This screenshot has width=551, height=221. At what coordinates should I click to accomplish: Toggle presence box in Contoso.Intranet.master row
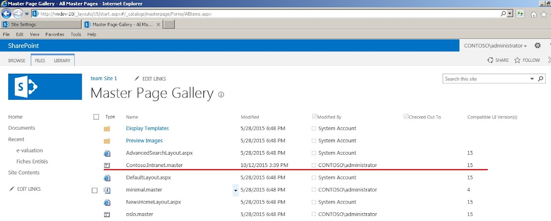tap(314, 165)
